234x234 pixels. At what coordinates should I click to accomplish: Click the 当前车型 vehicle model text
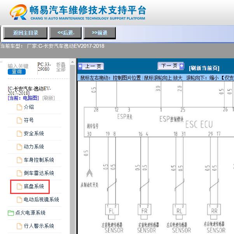[52, 46]
